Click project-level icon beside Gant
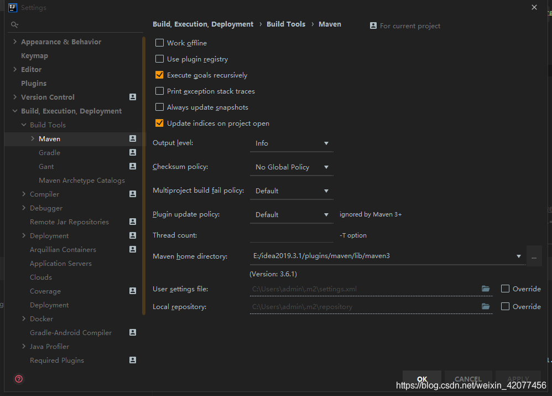 click(x=133, y=166)
